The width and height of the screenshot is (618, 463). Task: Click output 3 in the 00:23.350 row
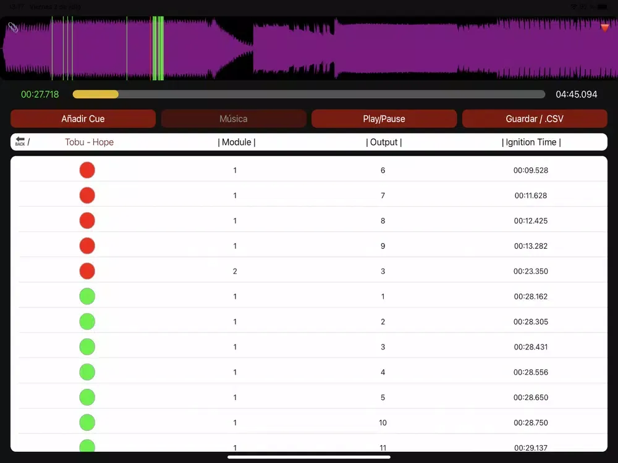(383, 271)
